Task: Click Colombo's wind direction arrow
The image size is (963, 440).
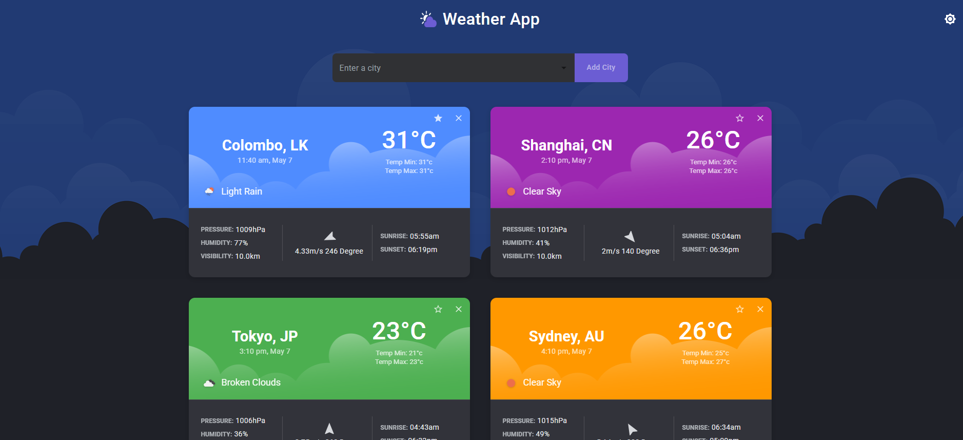Action: pyautogui.click(x=330, y=236)
